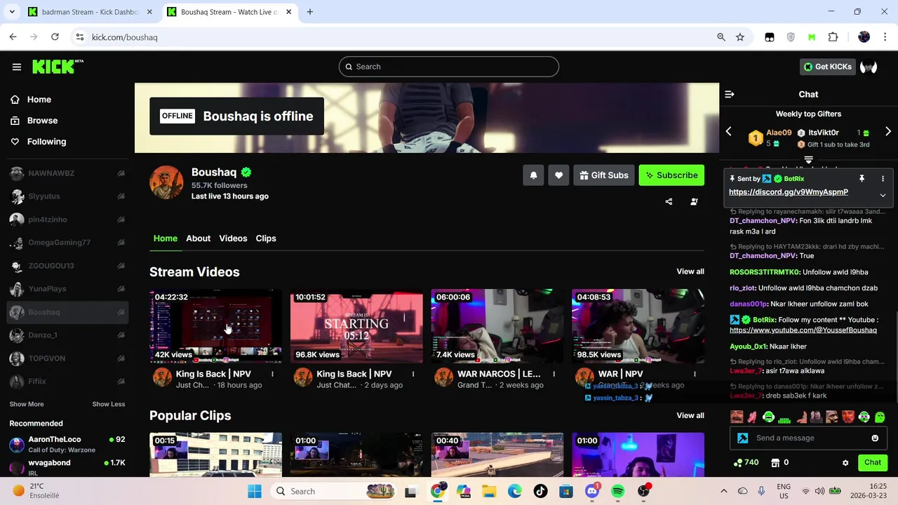Image resolution: width=898 pixels, height=505 pixels.
Task: Switch to the About tab
Action: pos(198,238)
